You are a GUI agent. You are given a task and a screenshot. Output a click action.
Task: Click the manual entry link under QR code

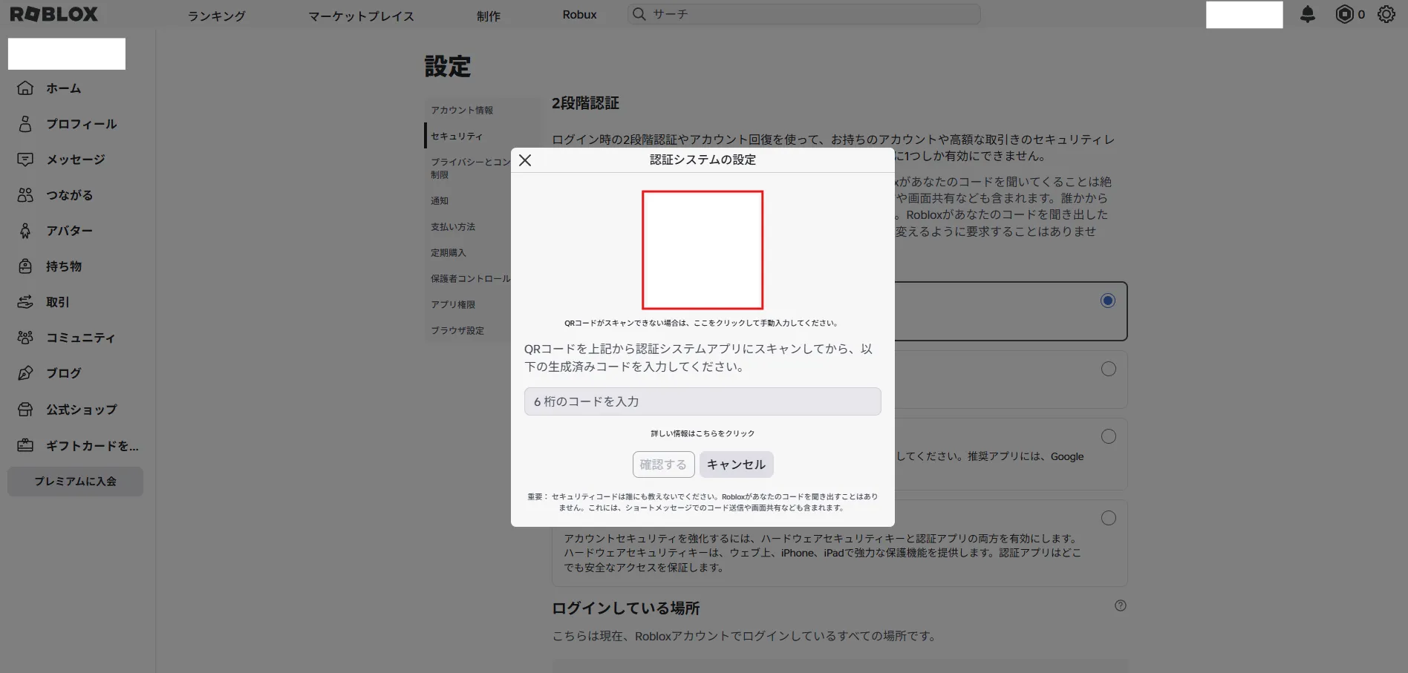702,323
